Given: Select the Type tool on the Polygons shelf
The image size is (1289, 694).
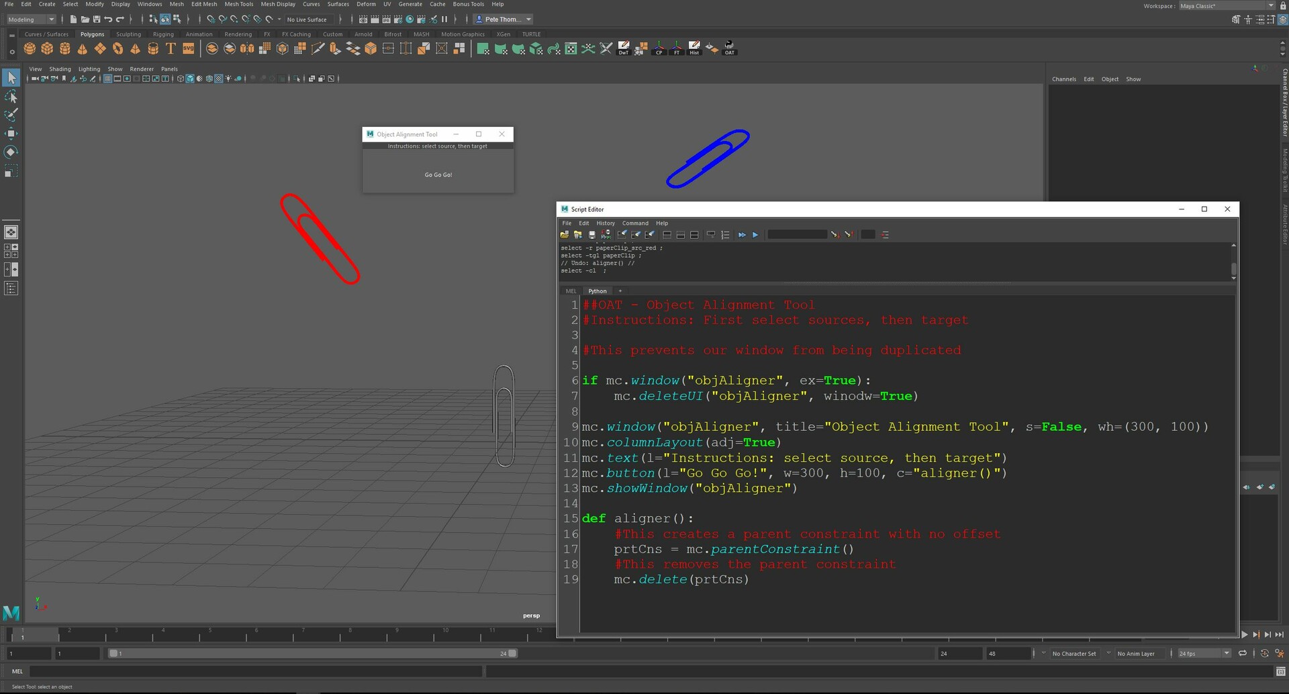Looking at the screenshot, I should coord(171,48).
